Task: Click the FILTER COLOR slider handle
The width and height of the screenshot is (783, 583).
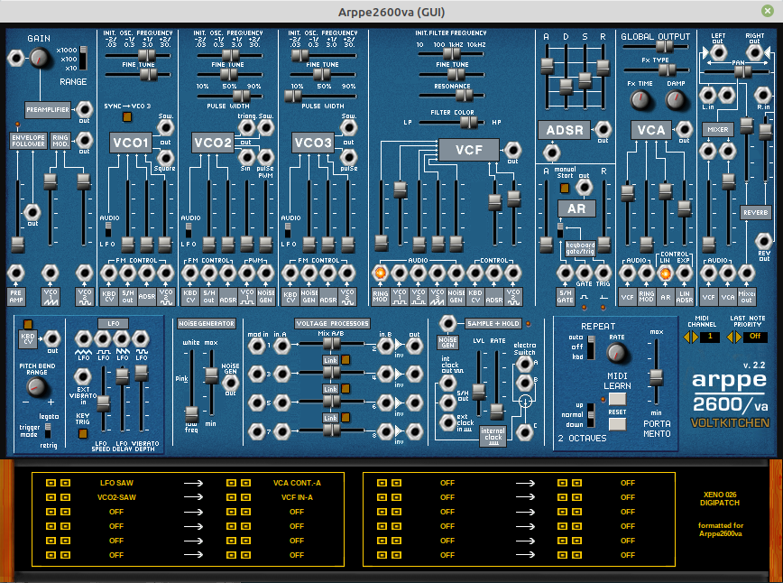Action: click(468, 122)
